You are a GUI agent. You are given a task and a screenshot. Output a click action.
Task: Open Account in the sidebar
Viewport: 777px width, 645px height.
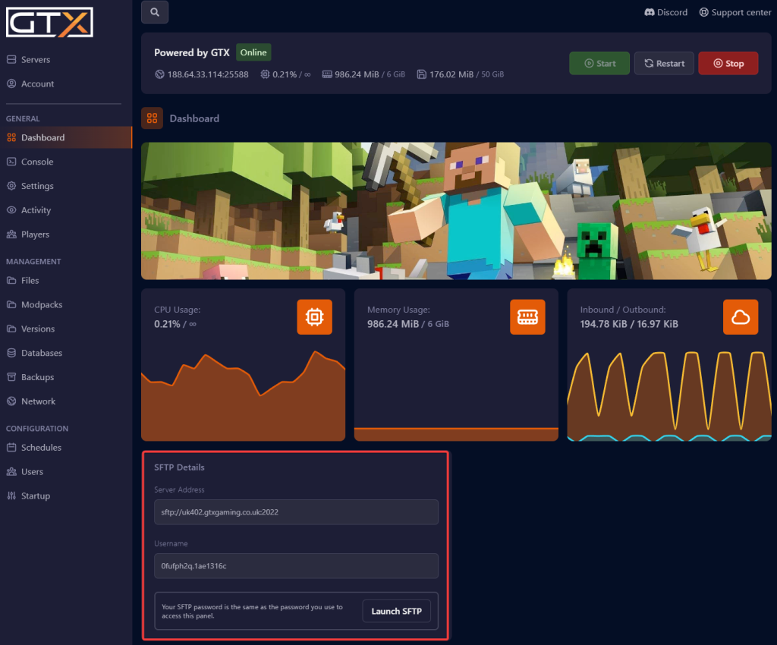tap(66, 83)
